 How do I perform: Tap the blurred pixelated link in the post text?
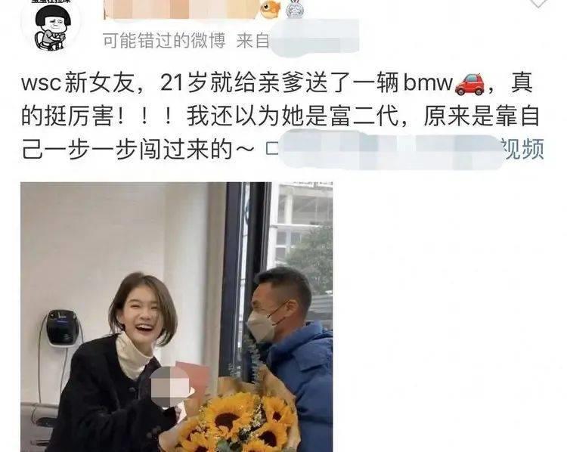[391, 149]
